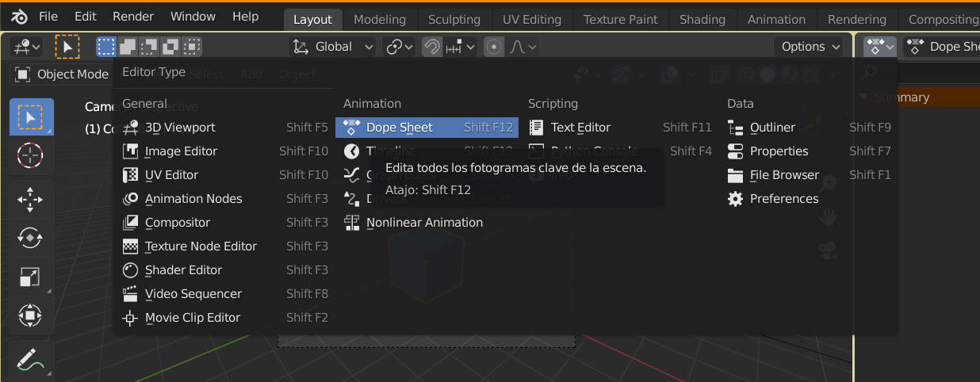Choose the Scale tool icon

(30, 277)
